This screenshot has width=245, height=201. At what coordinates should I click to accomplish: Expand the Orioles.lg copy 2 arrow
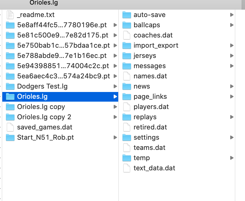[115, 117]
